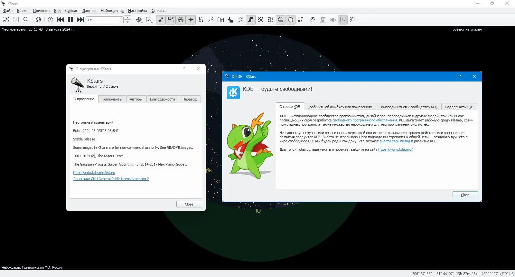Viewport: 515px width, 277px height.
Task: Click the checklist toolbar icon
Action: (301, 20)
